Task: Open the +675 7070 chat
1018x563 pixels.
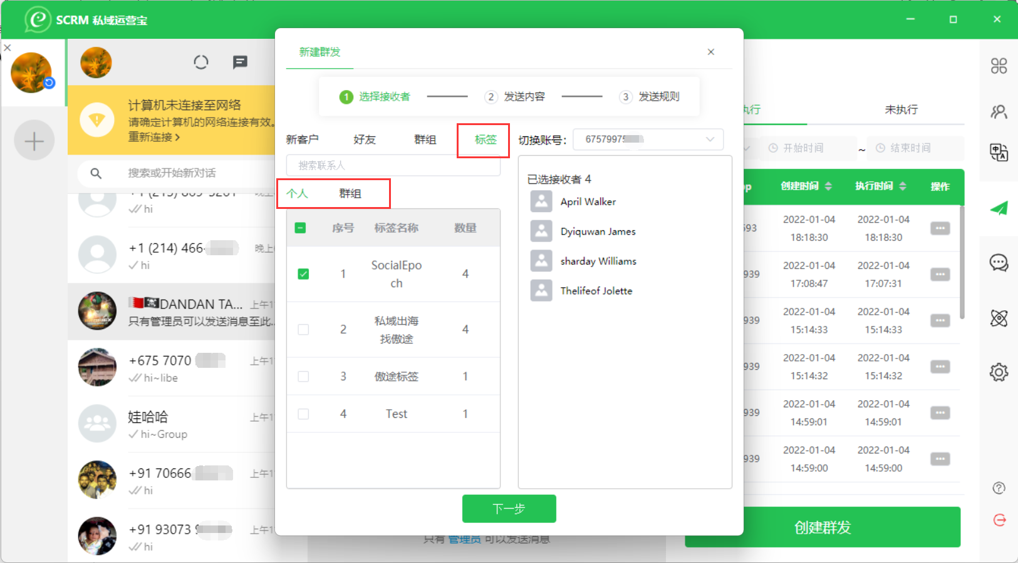Action: click(x=172, y=368)
